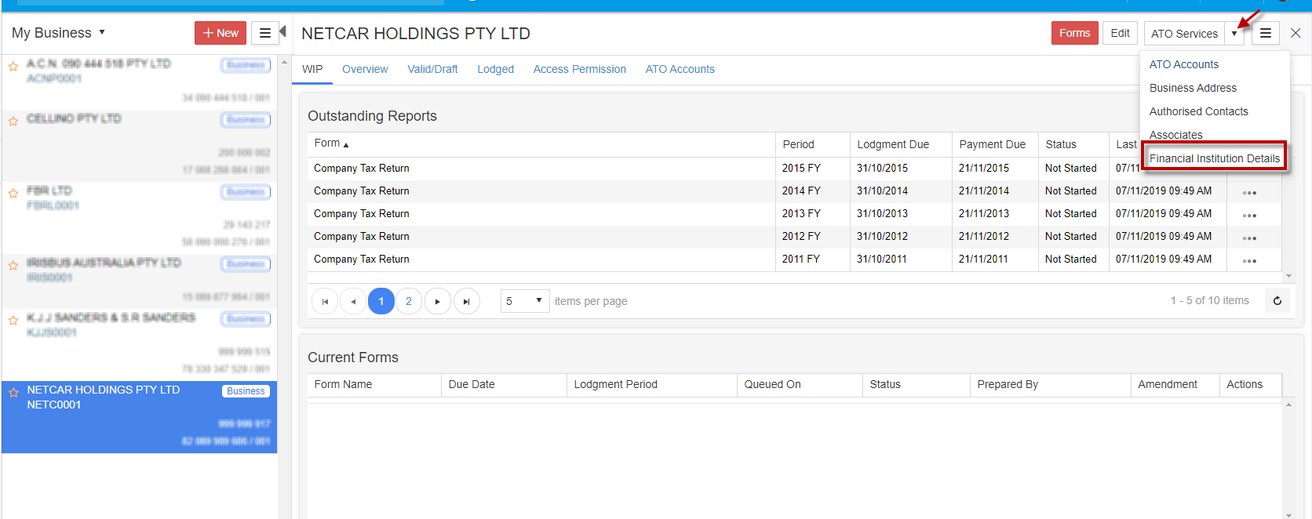
Task: Sort reports by the Form column header
Action: [327, 143]
